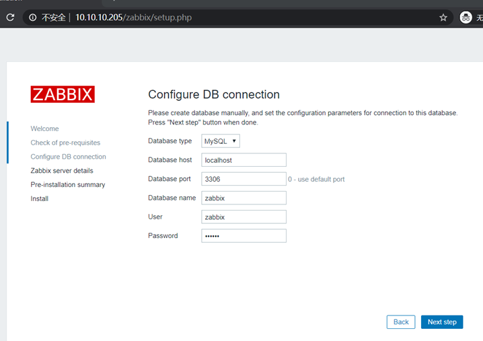
Task: Click the Back button
Action: (401, 322)
